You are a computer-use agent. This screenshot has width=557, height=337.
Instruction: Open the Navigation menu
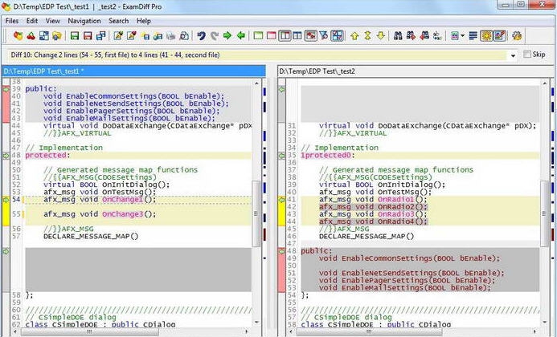click(84, 20)
